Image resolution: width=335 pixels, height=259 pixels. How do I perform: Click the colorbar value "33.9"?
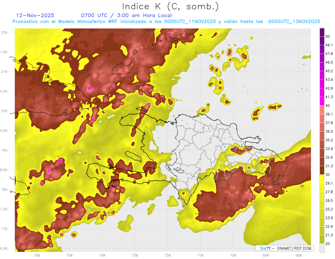coord(329,149)
